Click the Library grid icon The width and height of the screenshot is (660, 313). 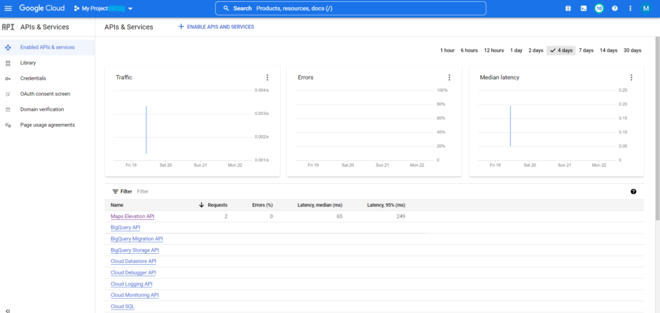click(x=8, y=63)
